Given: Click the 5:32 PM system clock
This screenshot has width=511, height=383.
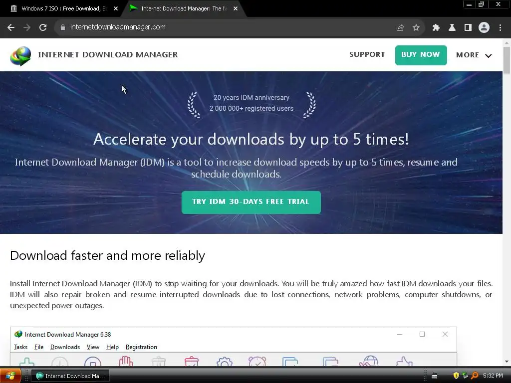Looking at the screenshot, I should click(x=493, y=376).
